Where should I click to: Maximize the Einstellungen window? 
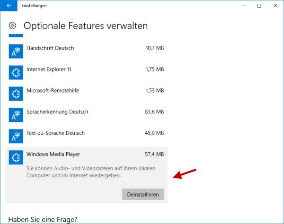tap(259, 6)
